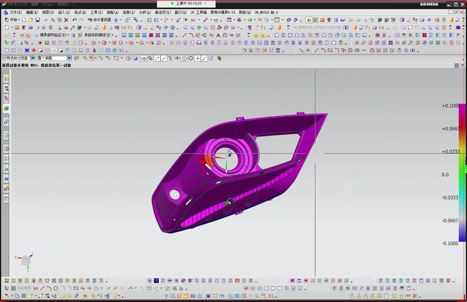
Task: Expand the rectangle selection mode dropdown arrow
Action: pyautogui.click(x=121, y=58)
